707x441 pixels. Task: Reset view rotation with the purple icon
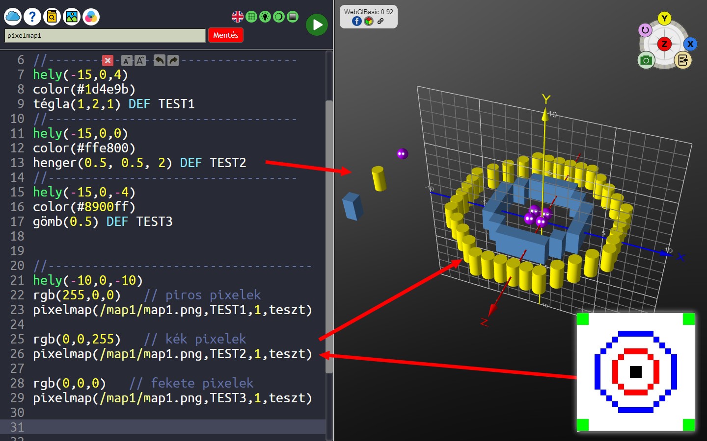[x=645, y=30]
